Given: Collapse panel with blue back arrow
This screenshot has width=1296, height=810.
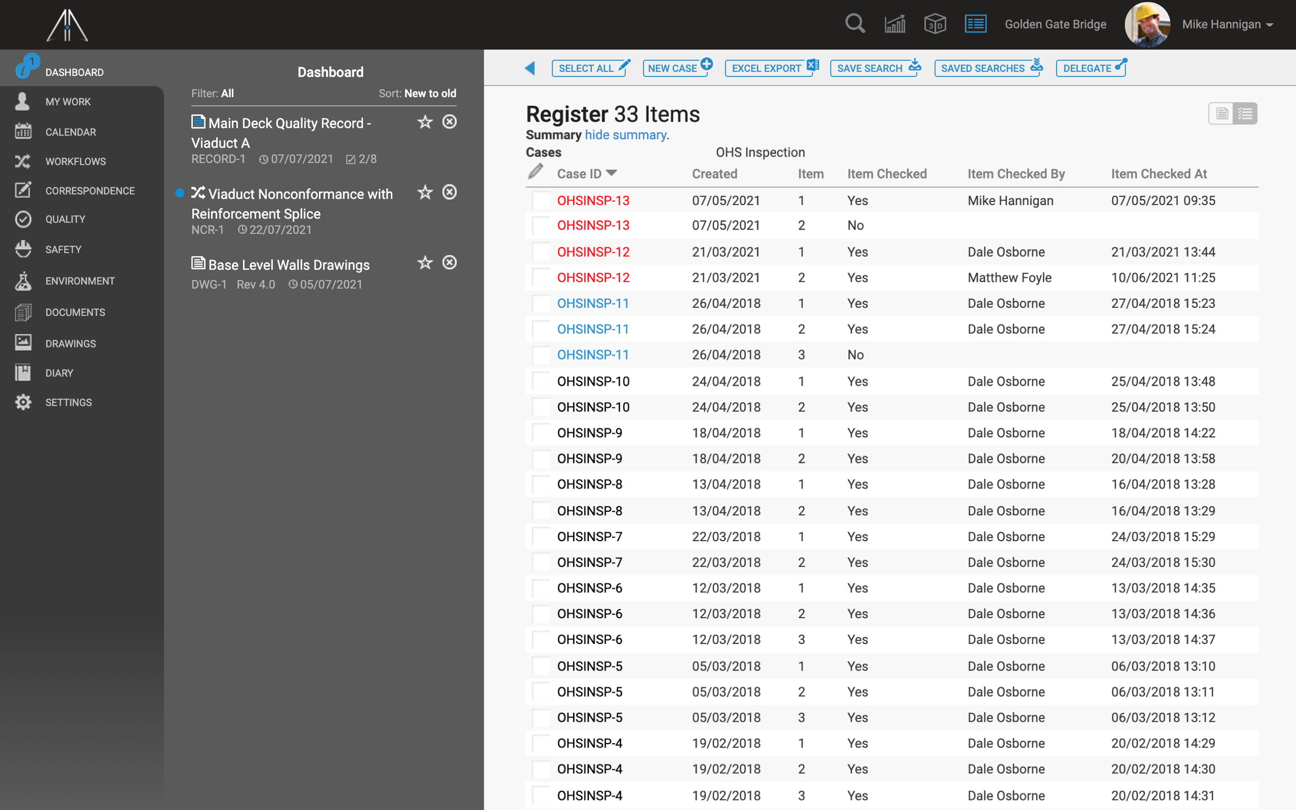Looking at the screenshot, I should click(530, 68).
